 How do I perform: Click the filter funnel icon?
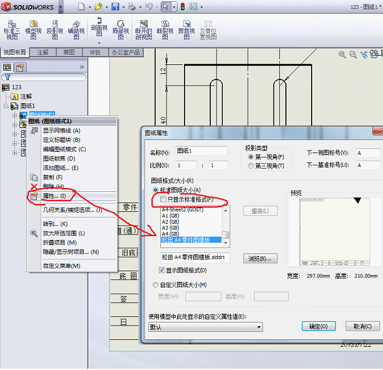pos(8,77)
